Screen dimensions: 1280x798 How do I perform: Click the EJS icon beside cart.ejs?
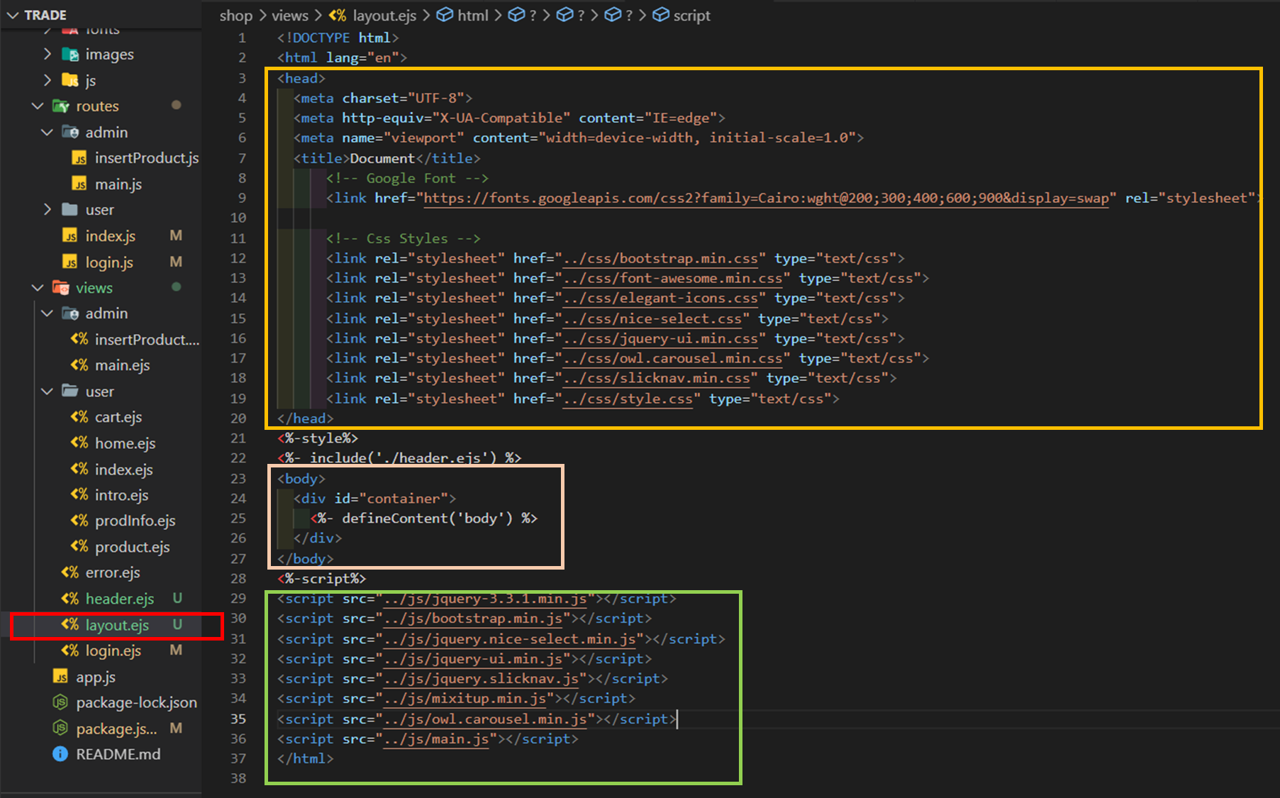click(x=79, y=416)
